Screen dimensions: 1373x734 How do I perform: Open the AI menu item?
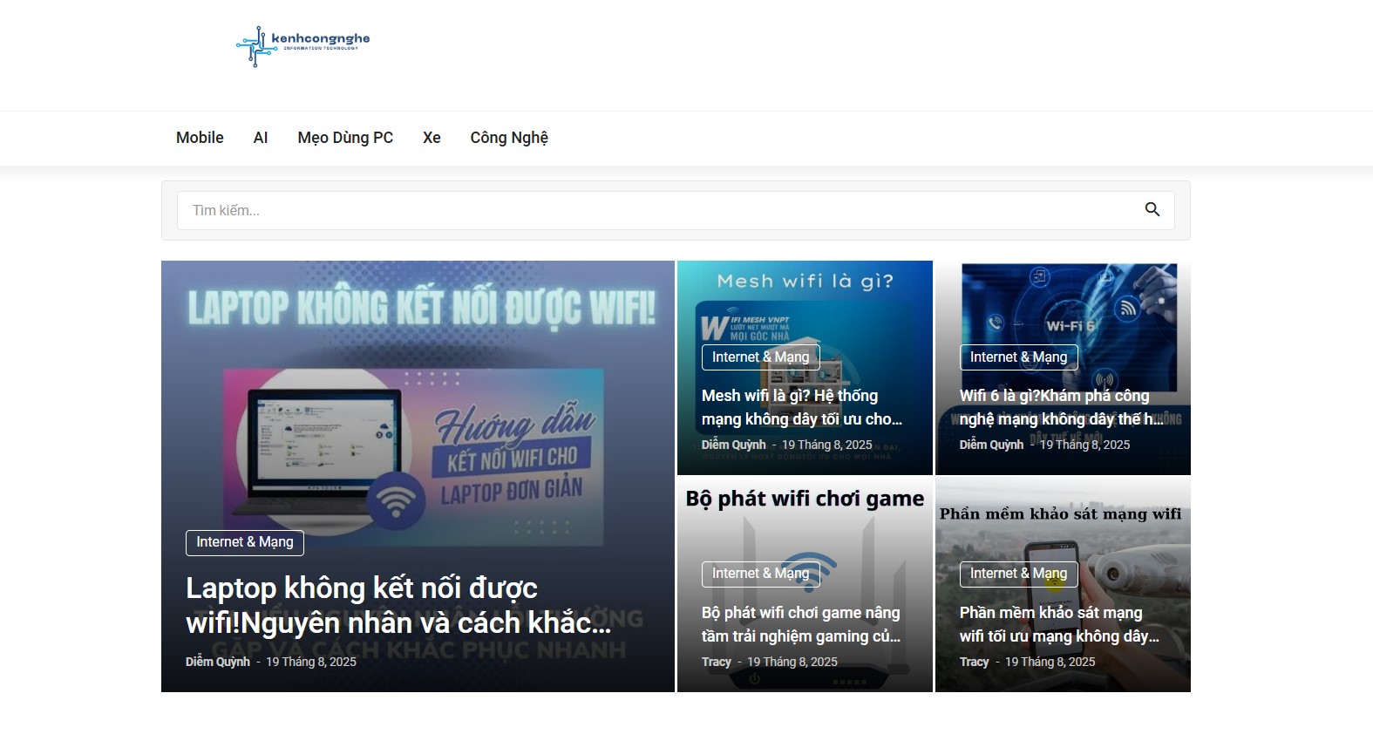point(261,138)
